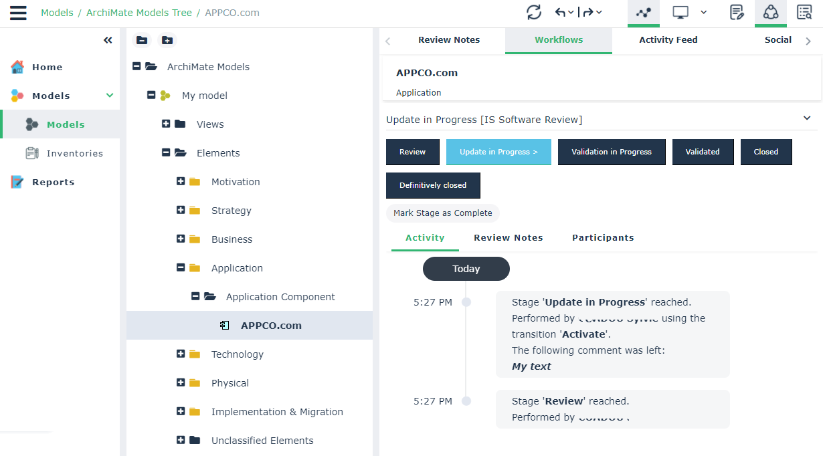Image resolution: width=823 pixels, height=456 pixels.
Task: Select APPCO.com in the tree
Action: [271, 326]
